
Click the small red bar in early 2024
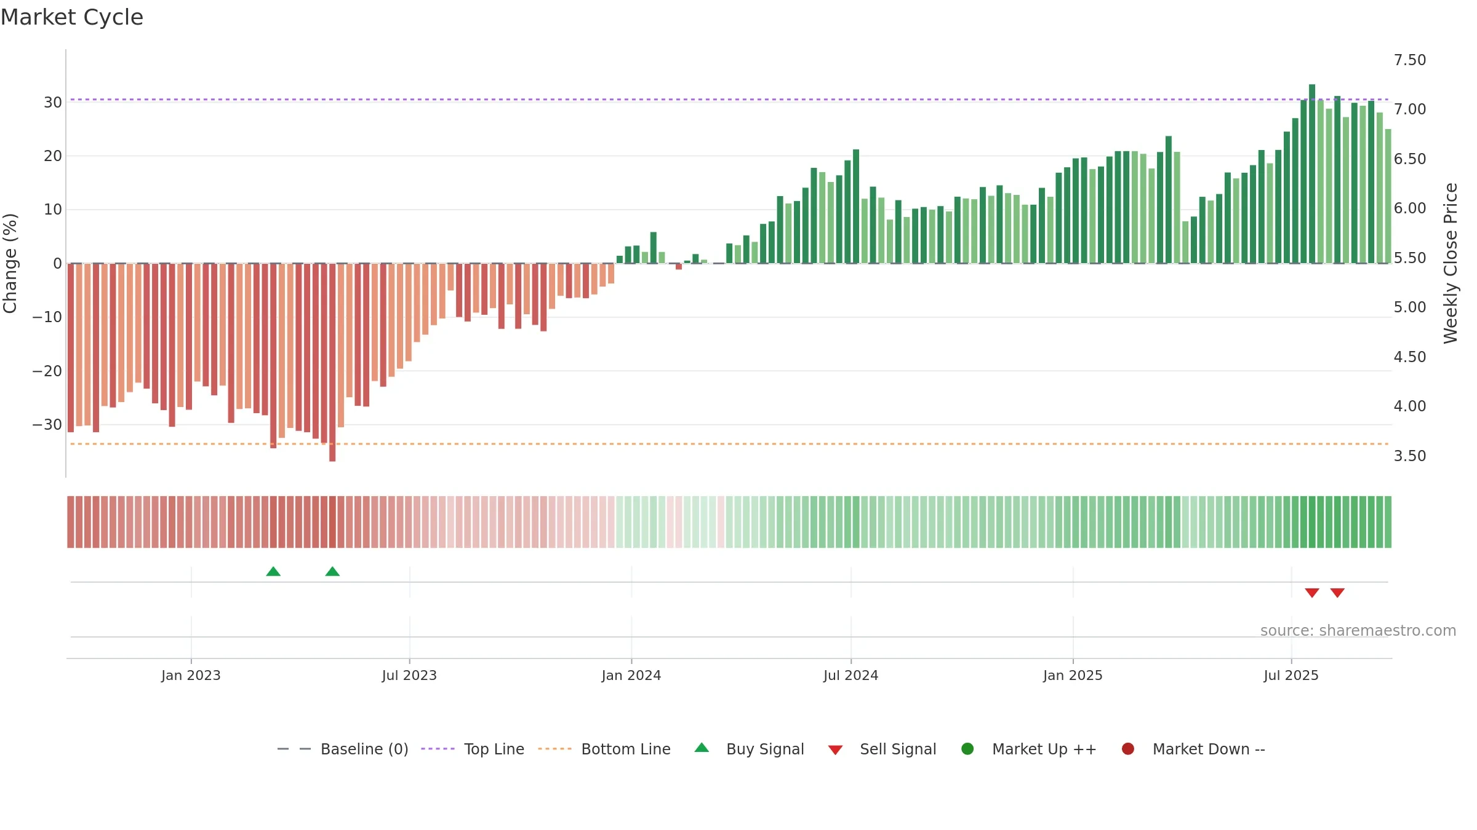(679, 267)
